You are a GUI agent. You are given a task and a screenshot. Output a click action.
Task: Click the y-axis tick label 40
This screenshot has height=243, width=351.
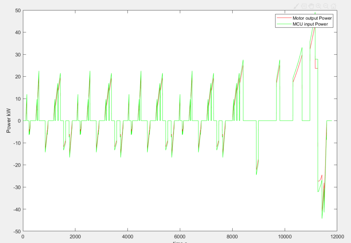[18, 33]
